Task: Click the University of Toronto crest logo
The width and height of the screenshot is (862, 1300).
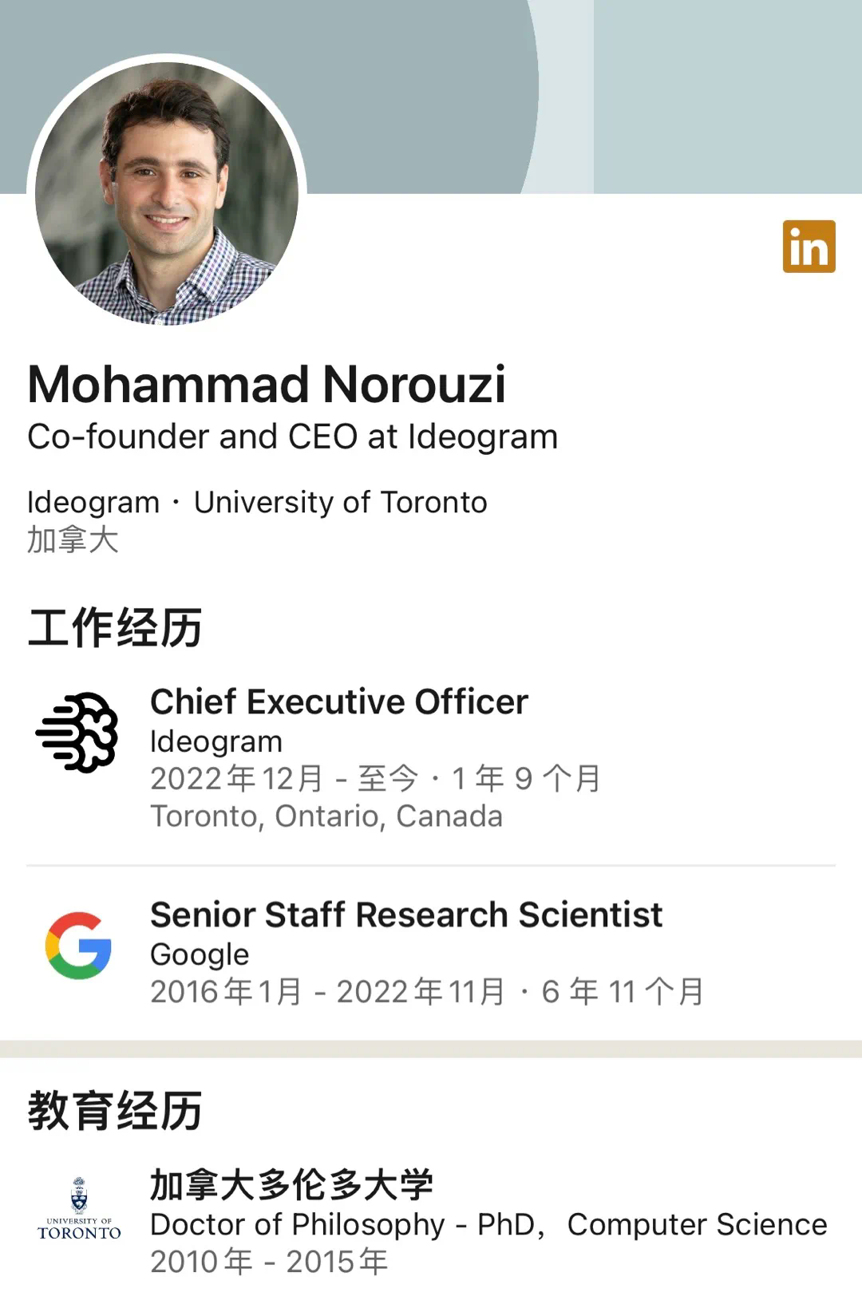Action: coord(79,1208)
